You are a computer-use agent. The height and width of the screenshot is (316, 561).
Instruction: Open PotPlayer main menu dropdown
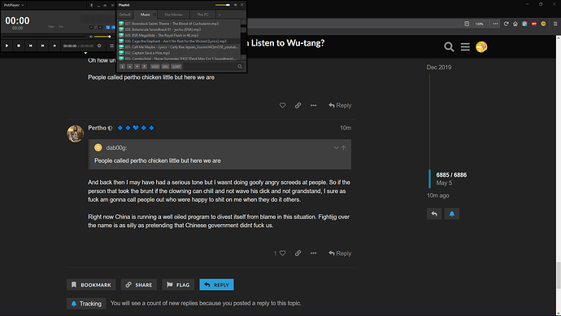[14, 5]
